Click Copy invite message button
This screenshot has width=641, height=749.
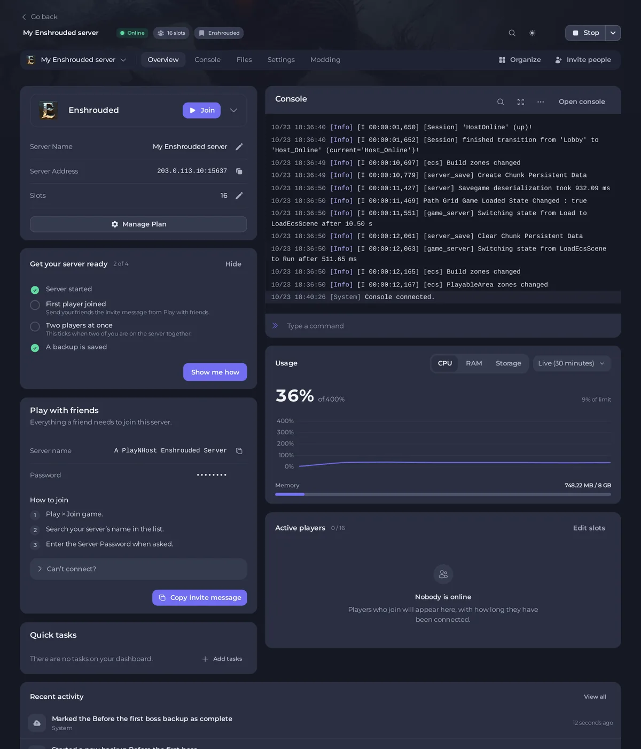(x=200, y=598)
